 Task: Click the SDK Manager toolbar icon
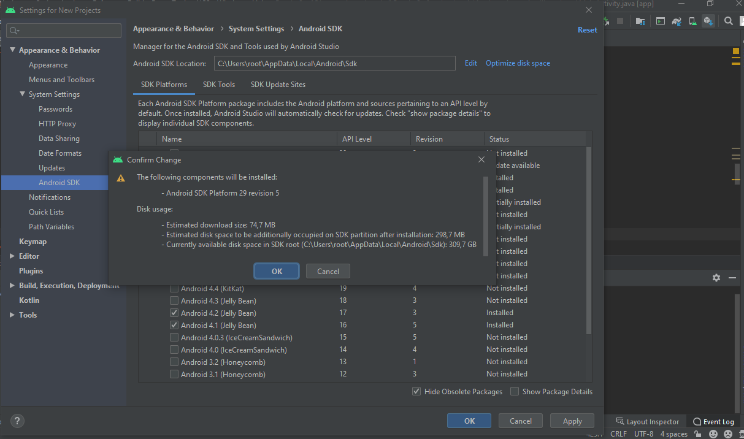(x=708, y=21)
